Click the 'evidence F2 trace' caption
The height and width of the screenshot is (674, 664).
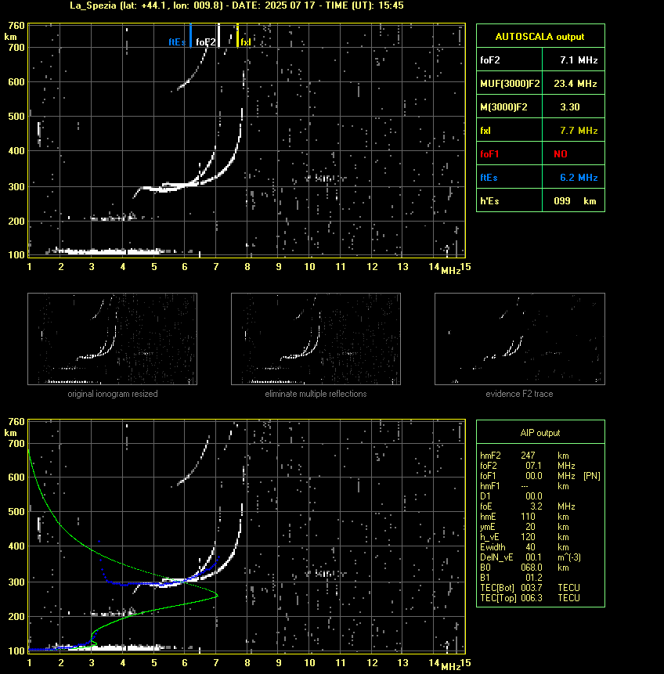519,394
